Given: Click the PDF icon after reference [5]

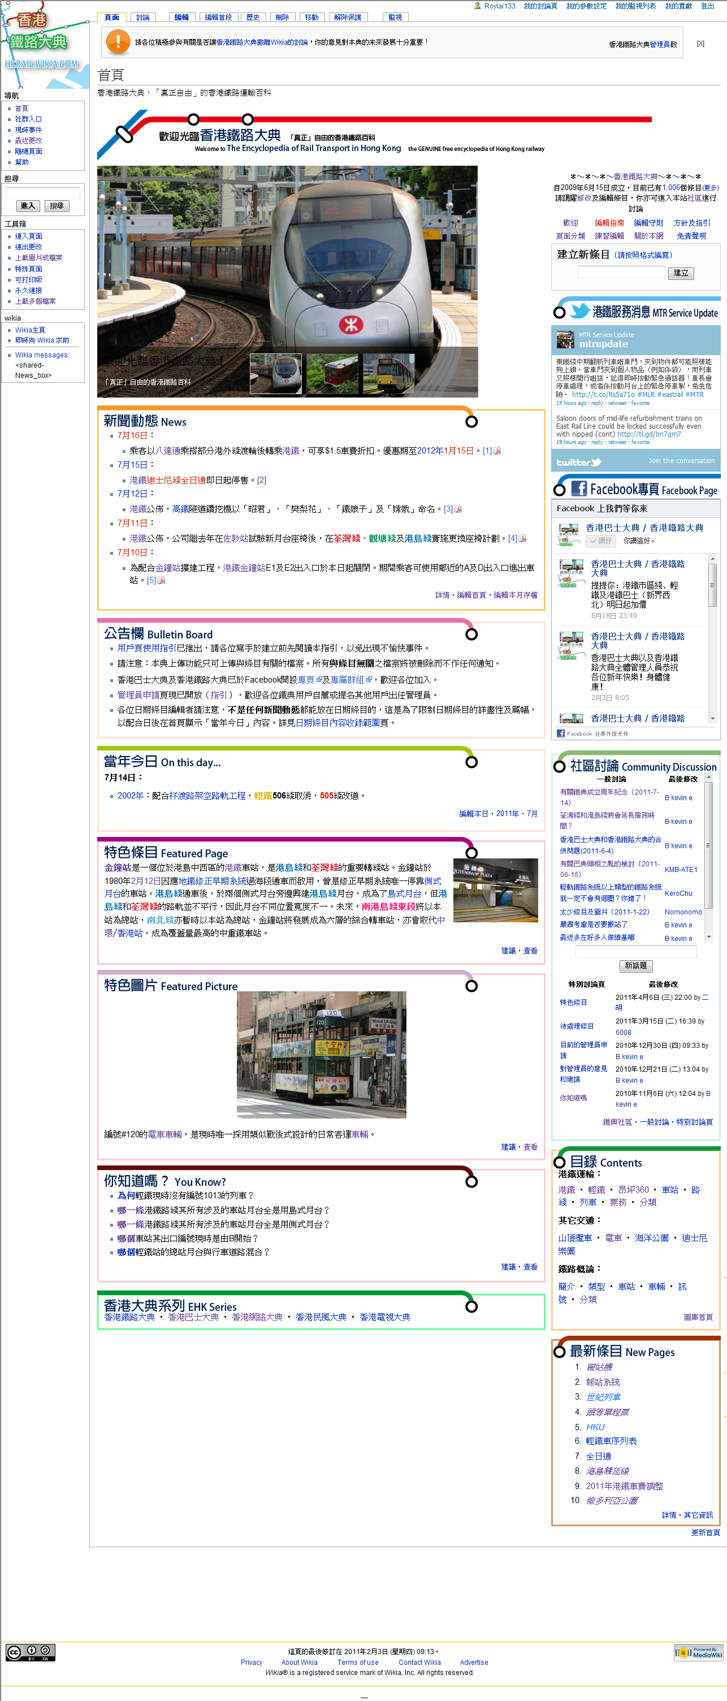Looking at the screenshot, I should click(x=161, y=580).
